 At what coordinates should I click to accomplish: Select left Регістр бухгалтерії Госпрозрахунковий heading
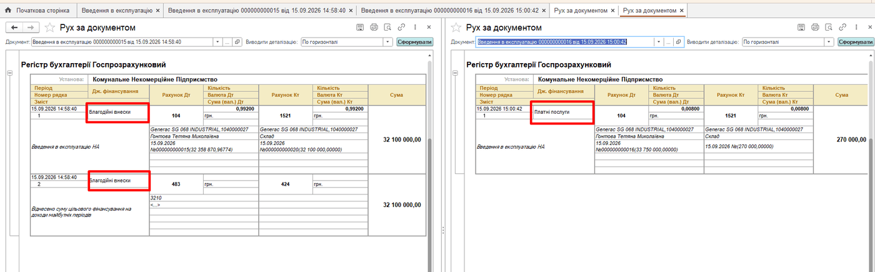coord(94,64)
